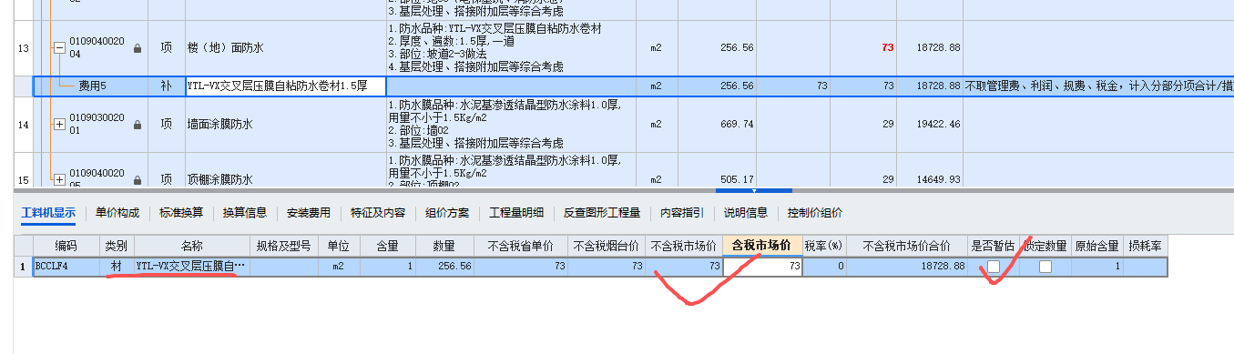Click the 原始含量 column header
This screenshot has width=1234, height=354.
pyautogui.click(x=1097, y=246)
